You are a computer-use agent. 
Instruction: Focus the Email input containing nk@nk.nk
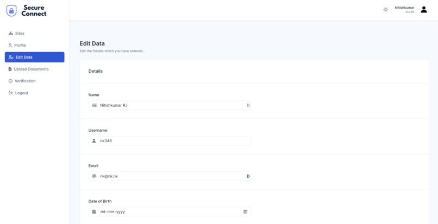pyautogui.click(x=170, y=176)
